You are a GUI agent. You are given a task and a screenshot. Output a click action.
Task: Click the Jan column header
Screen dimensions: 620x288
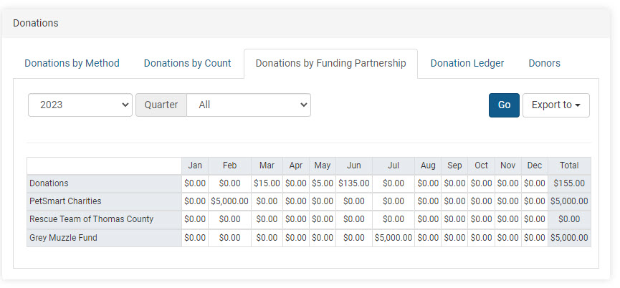195,165
